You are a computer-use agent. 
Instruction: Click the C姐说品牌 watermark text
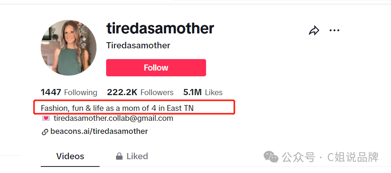[x=353, y=157]
